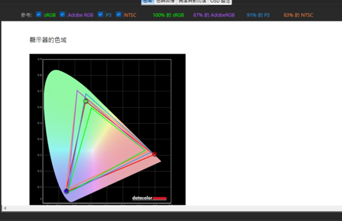Toggle the P3 reference checkbox

(x=100, y=15)
